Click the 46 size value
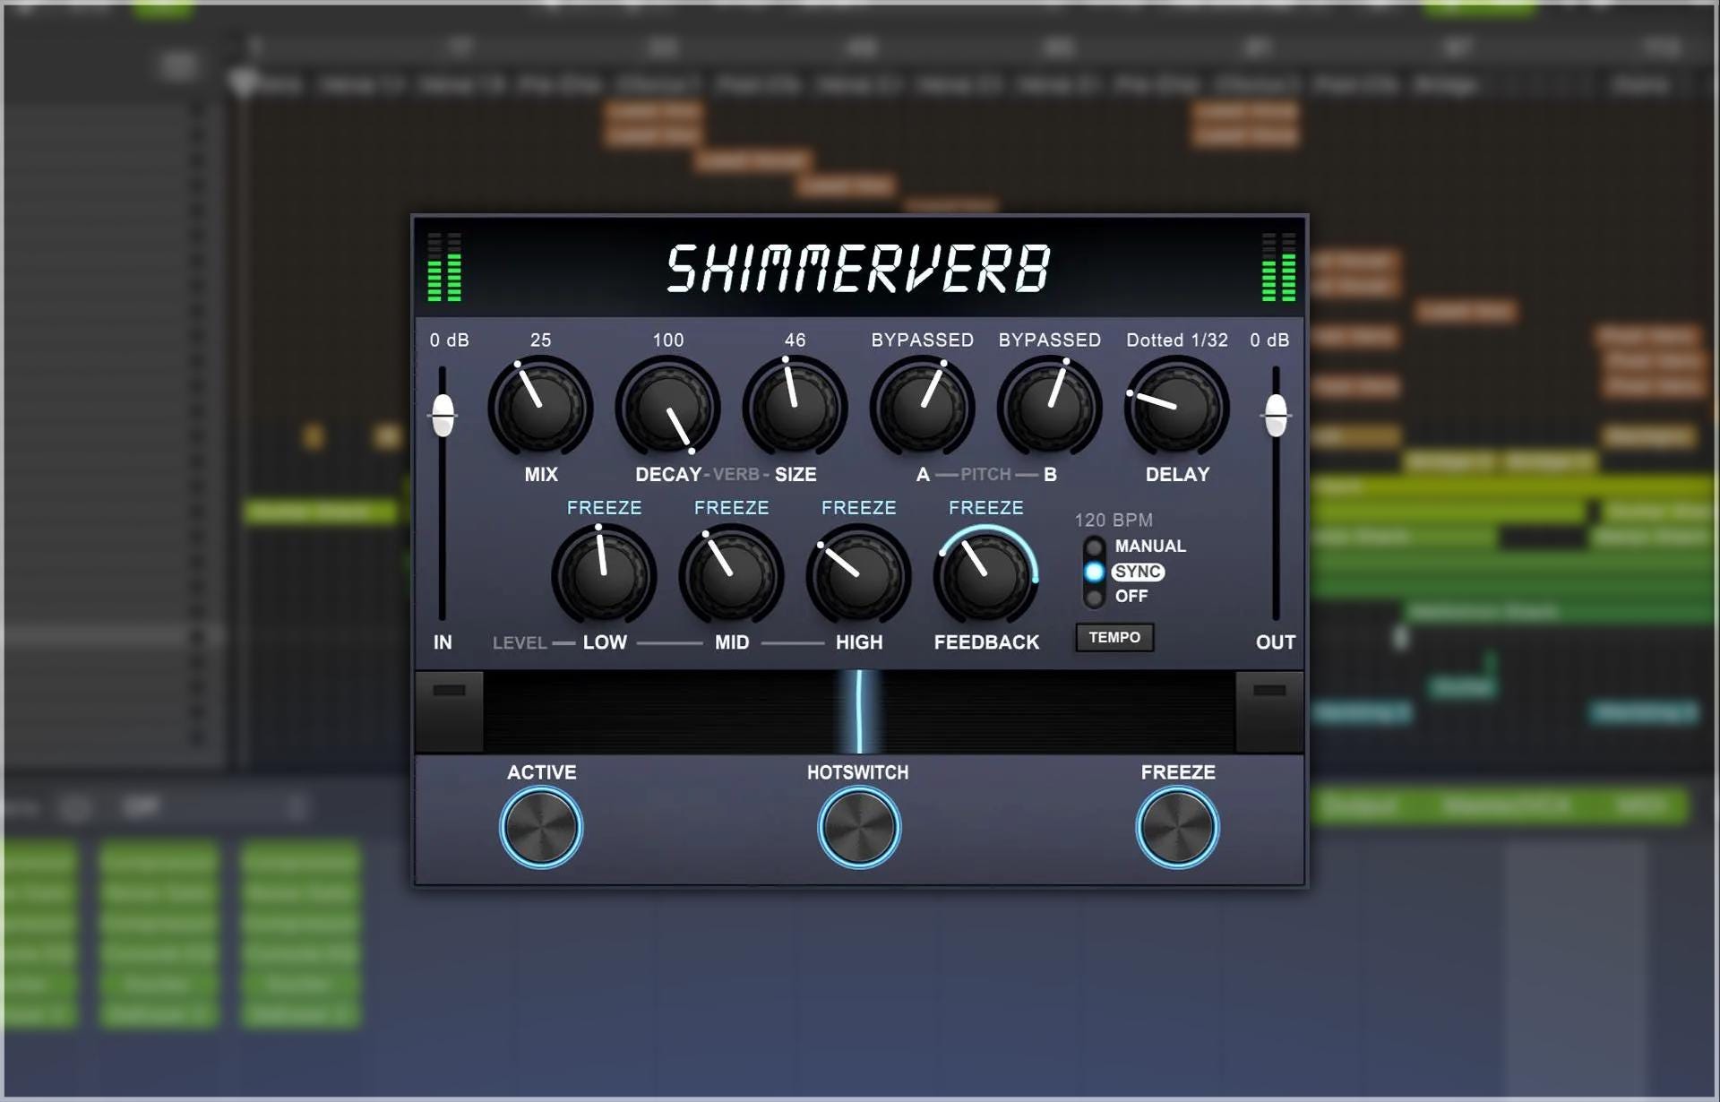The width and height of the screenshot is (1720, 1102). [x=795, y=340]
